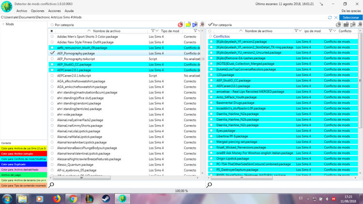363x204 pixels.
Task: Select radio for Adidas Men's Sport Shorts 3 Color.package
Action: point(52,36)
